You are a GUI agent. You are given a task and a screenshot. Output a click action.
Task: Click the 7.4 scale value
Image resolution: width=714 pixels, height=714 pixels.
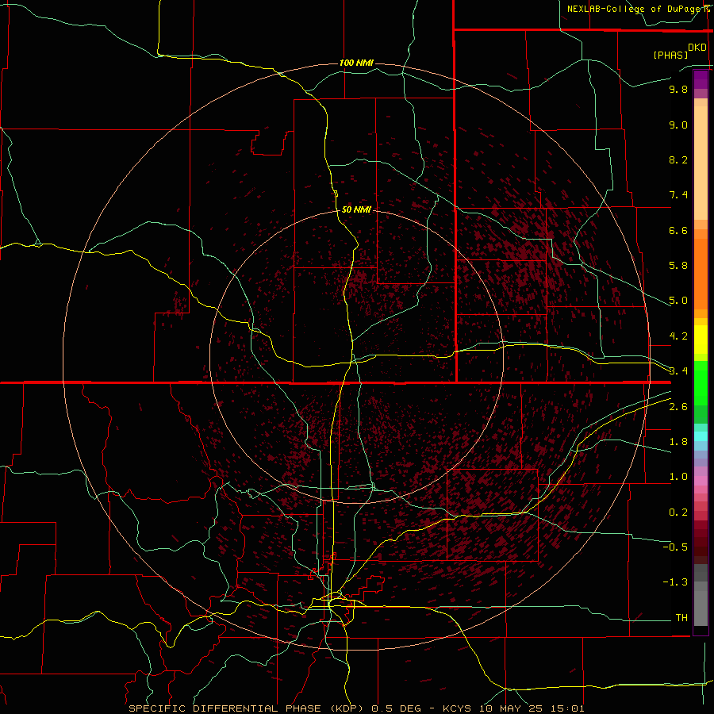[x=678, y=195]
